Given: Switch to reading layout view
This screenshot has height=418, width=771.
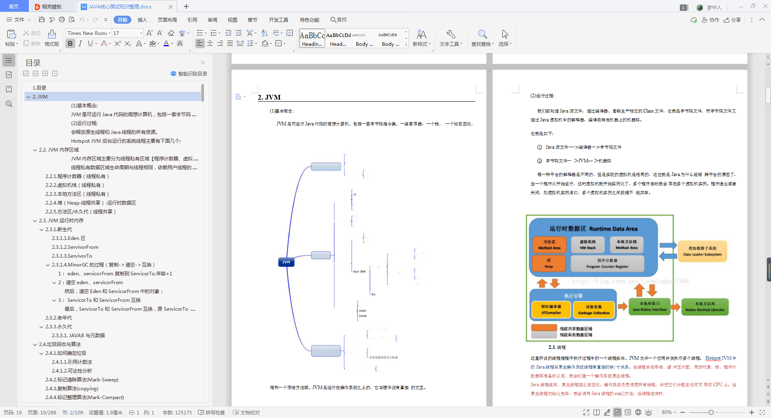Looking at the screenshot, I should [x=597, y=412].
